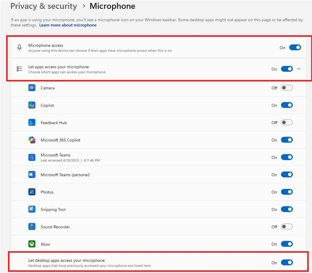Enable microphone for Camera app
This screenshot has width=312, height=273.
pos(287,87)
